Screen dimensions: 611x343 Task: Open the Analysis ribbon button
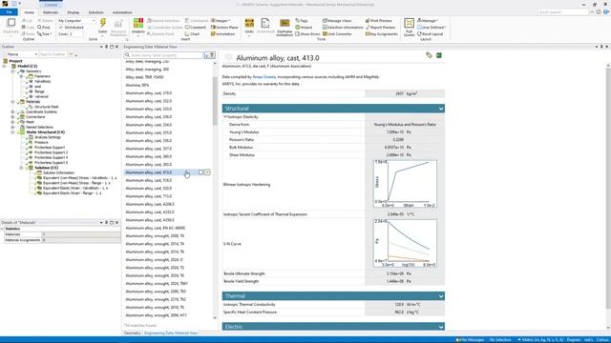click(x=137, y=27)
